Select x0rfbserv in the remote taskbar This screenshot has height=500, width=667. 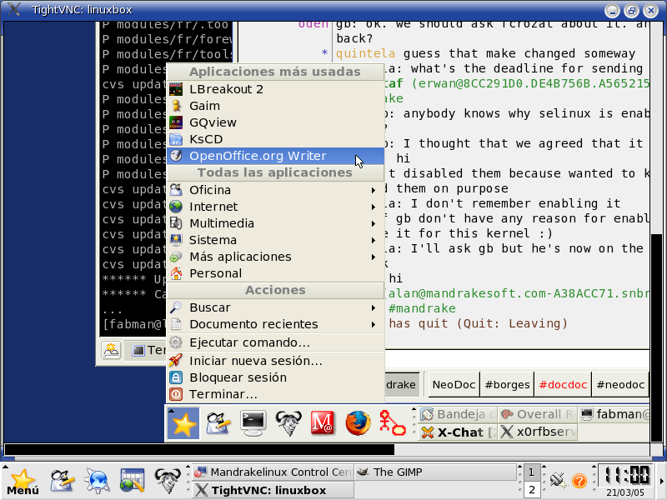tap(538, 432)
